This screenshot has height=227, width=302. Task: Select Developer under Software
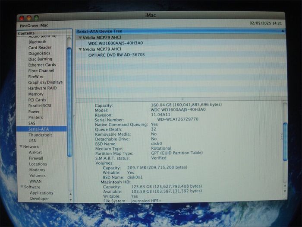[40, 198]
